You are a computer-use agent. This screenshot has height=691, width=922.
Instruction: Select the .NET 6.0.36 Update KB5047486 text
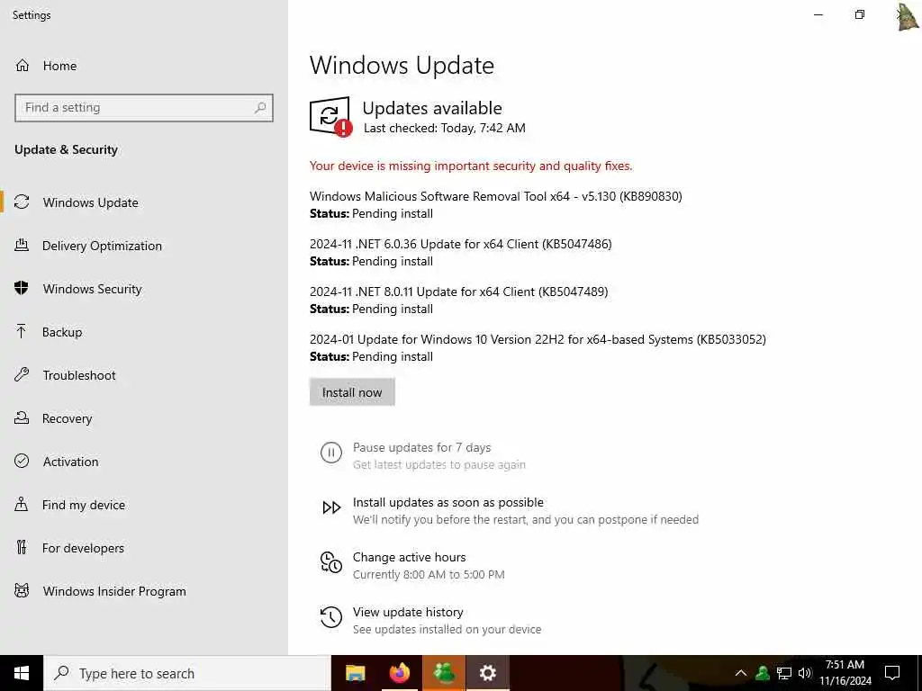(x=460, y=244)
